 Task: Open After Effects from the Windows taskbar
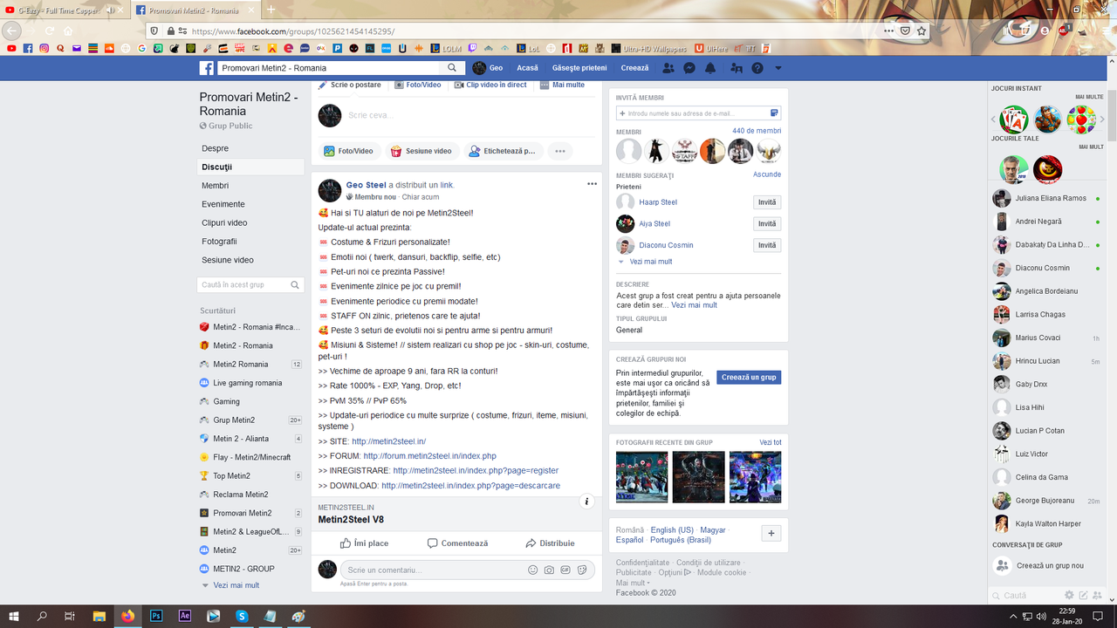pyautogui.click(x=185, y=616)
